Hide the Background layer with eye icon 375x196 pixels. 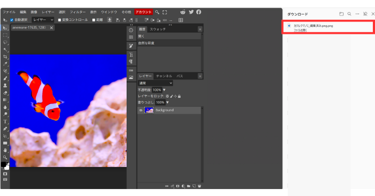pyautogui.click(x=141, y=110)
